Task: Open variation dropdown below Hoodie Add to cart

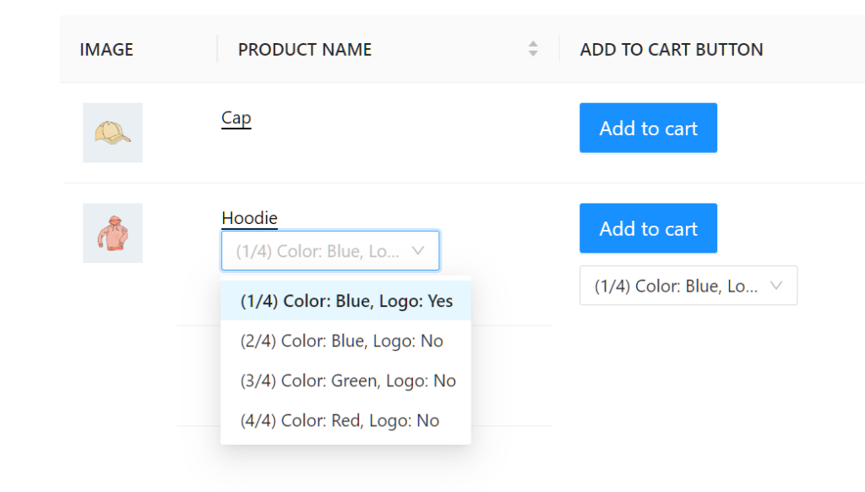Action: point(688,286)
